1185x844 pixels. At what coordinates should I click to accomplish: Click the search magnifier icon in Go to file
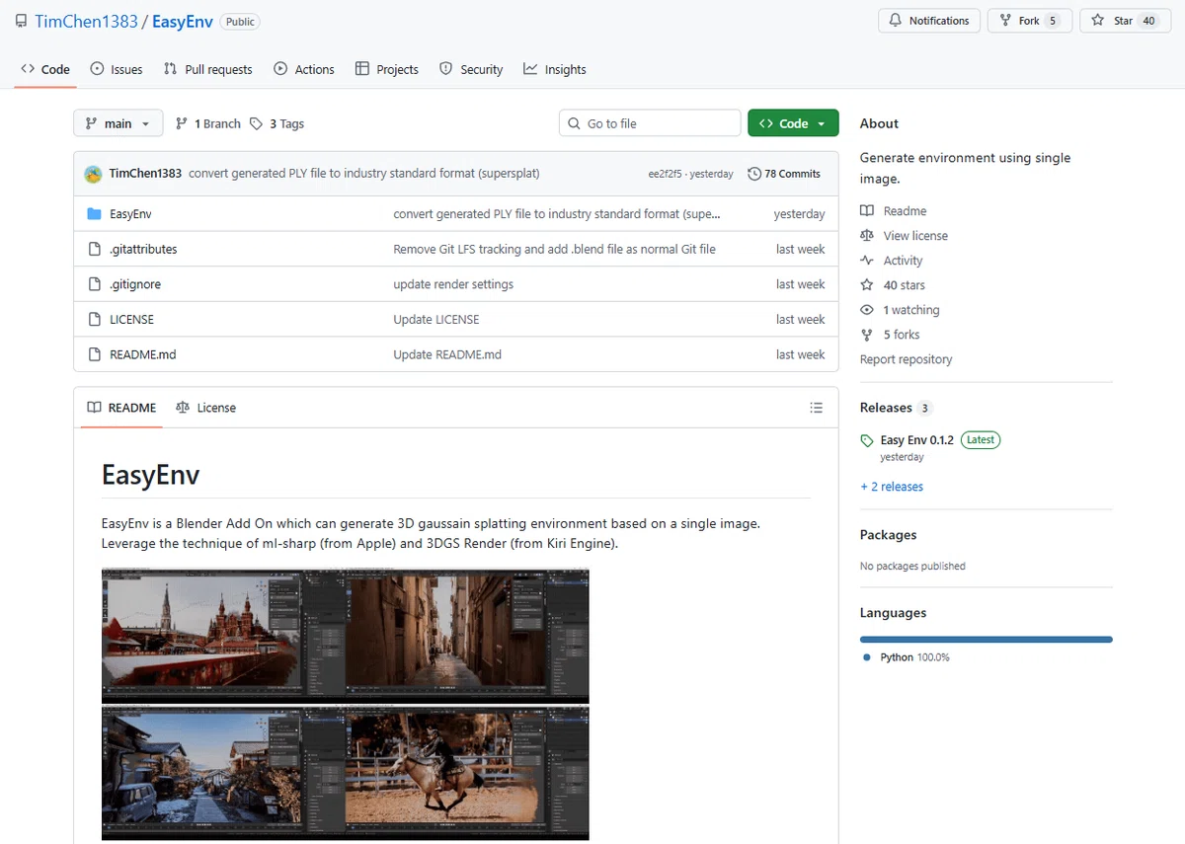(x=575, y=123)
